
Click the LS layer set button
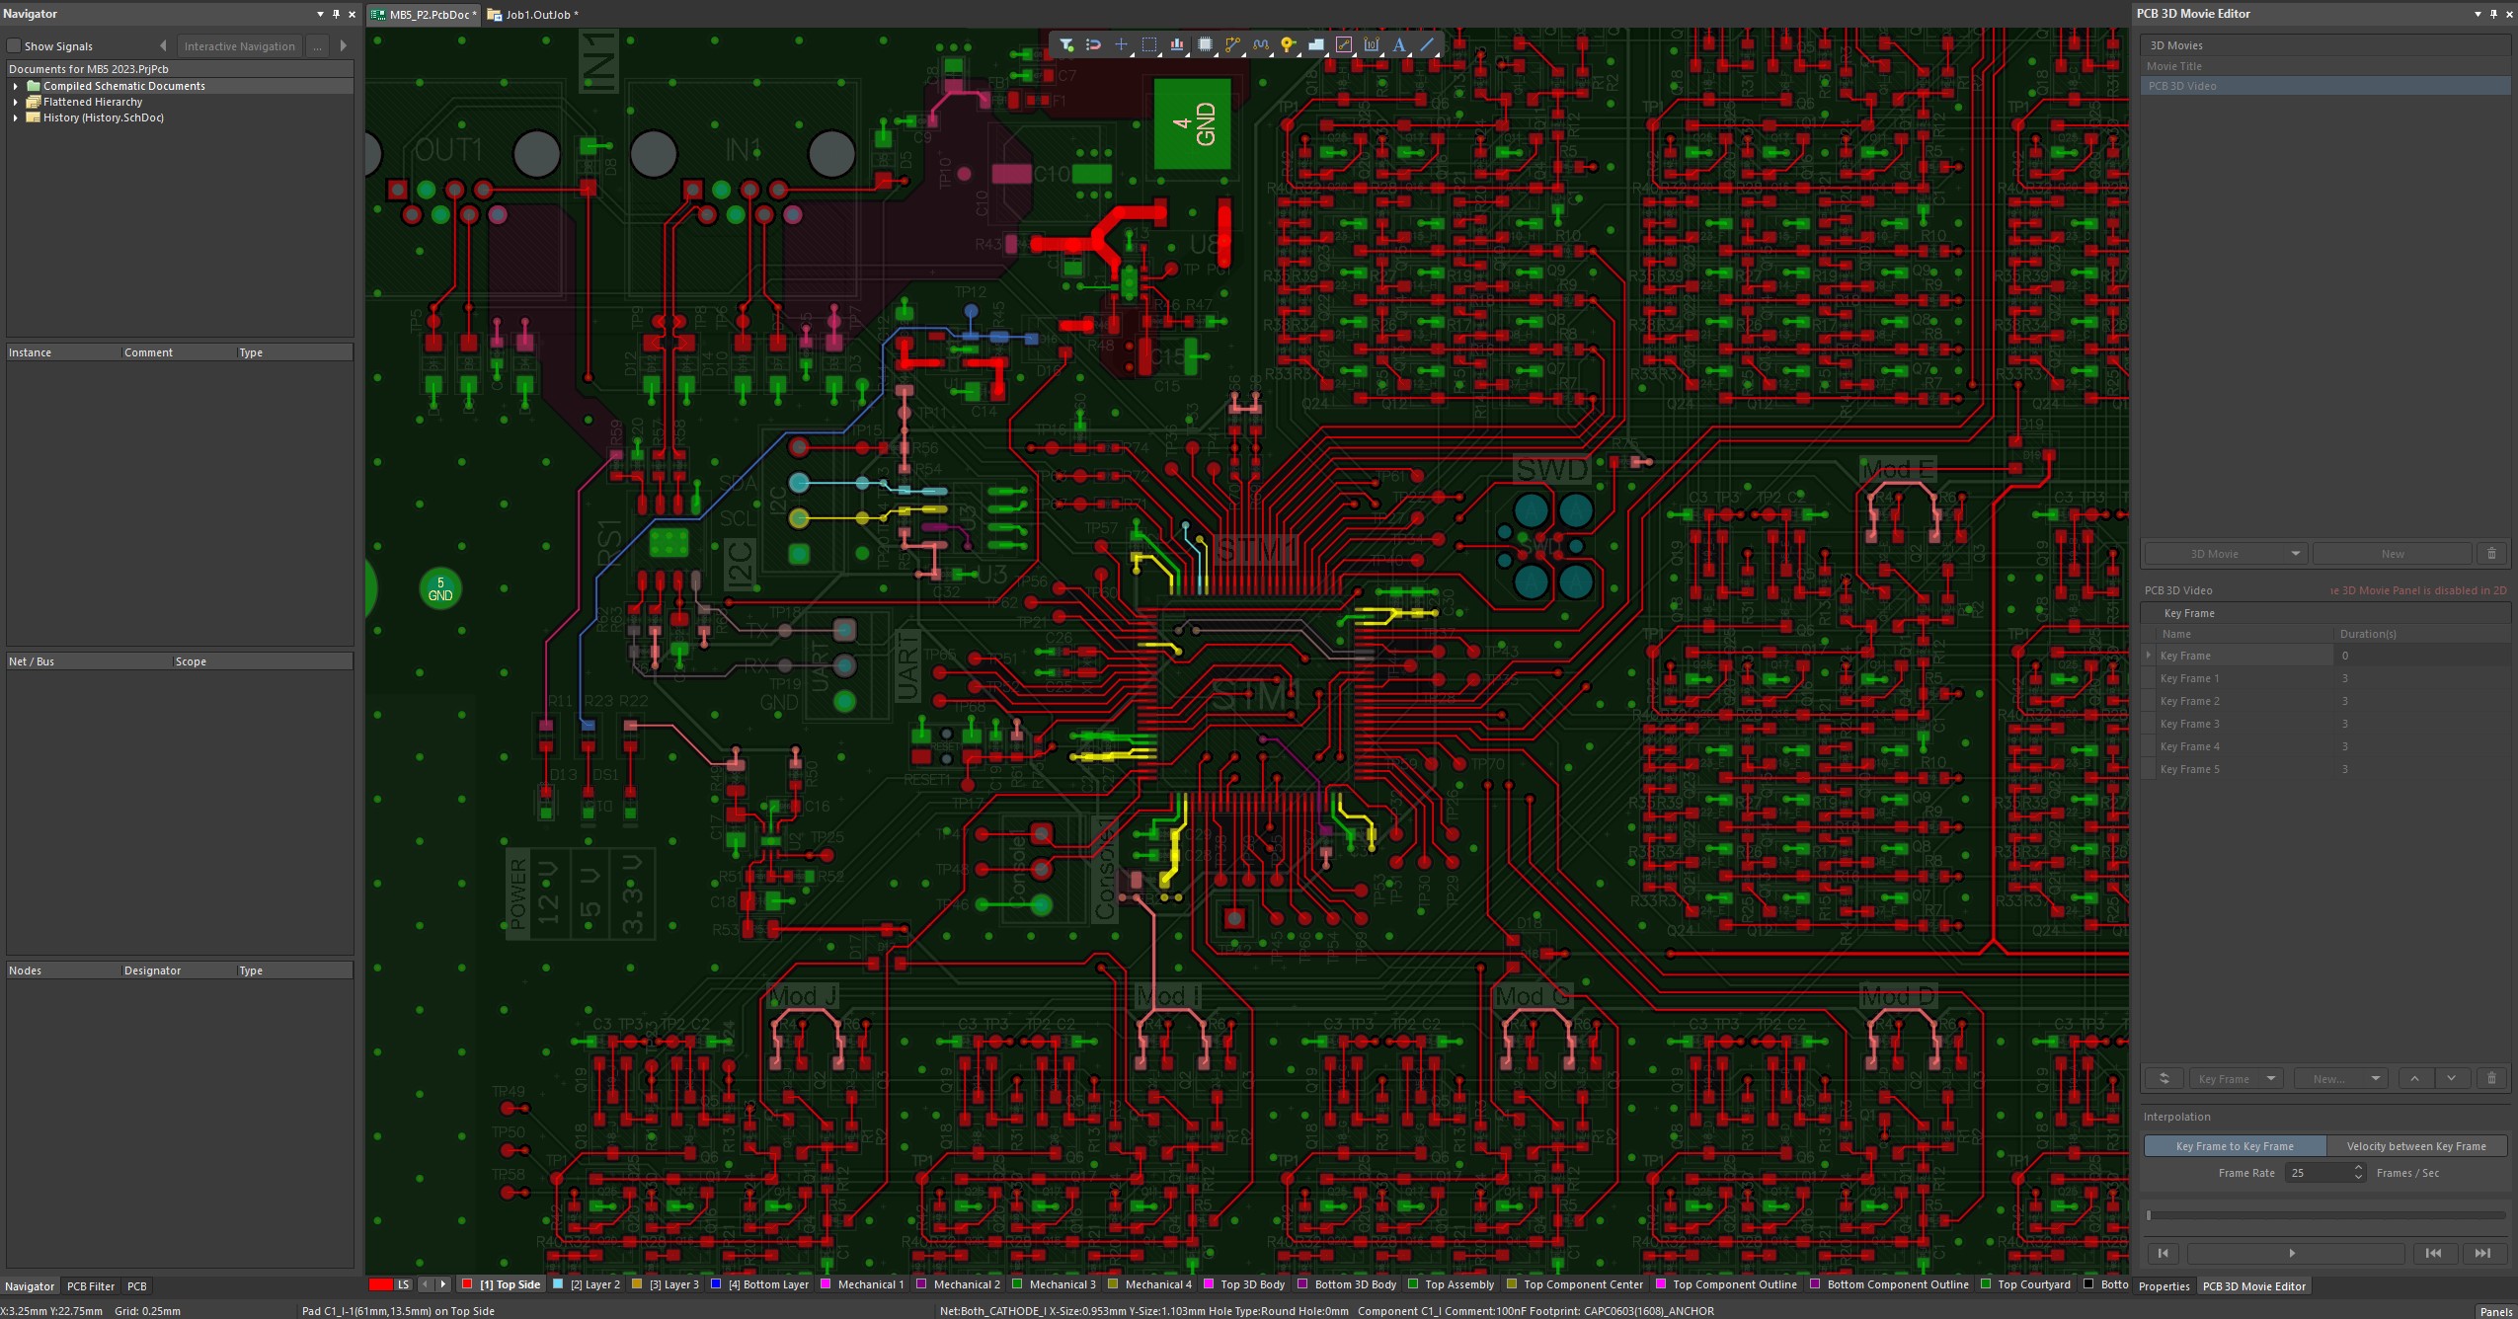tap(403, 1284)
